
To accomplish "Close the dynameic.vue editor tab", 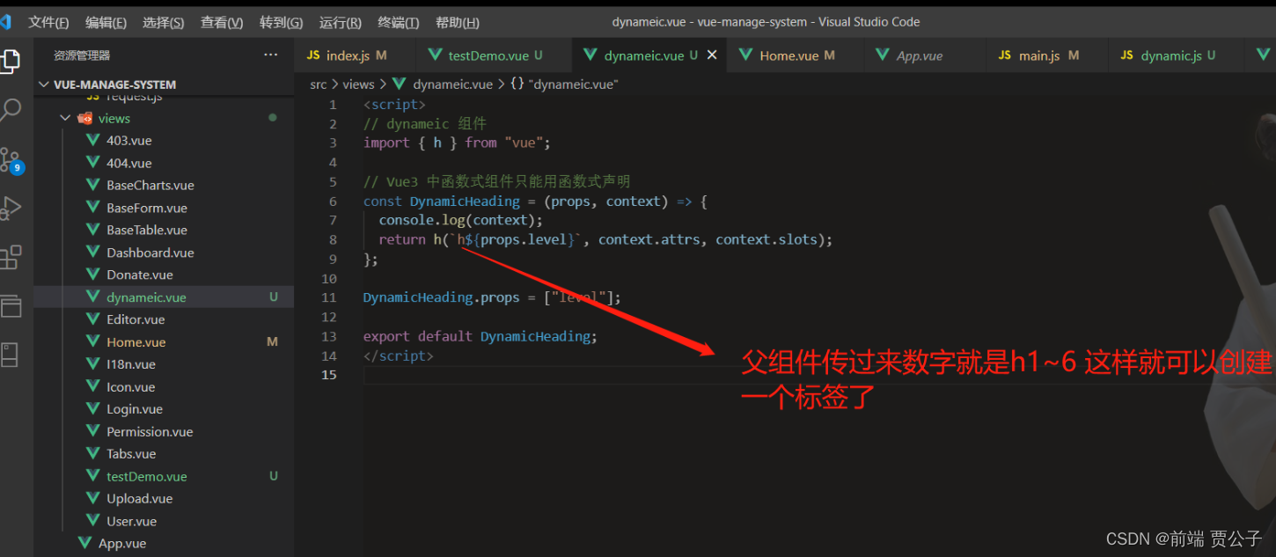I will (x=711, y=55).
